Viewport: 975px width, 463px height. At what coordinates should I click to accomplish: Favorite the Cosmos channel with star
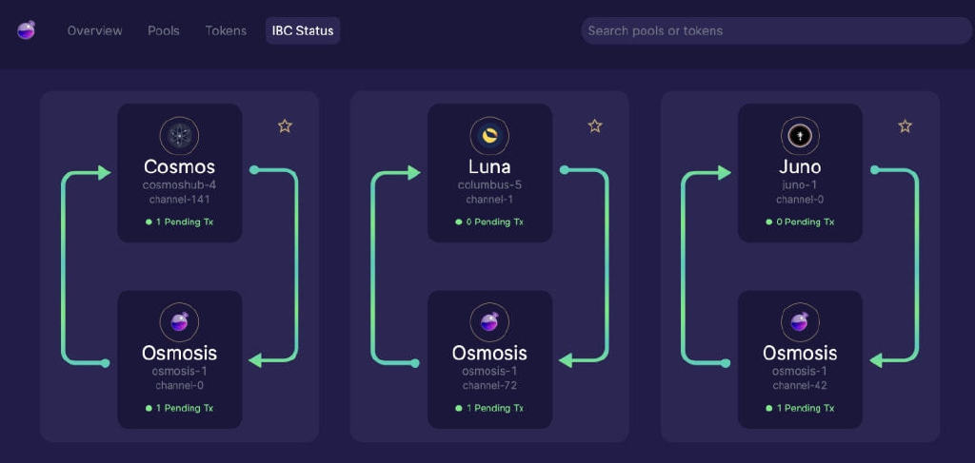click(285, 126)
